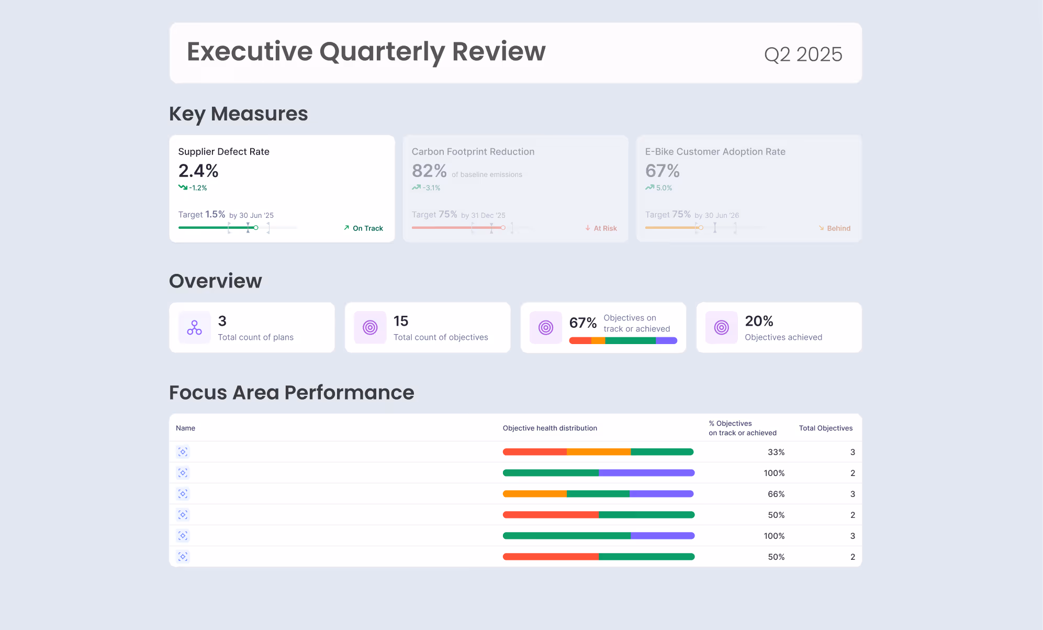Click the focus area icon in the first table row
The width and height of the screenshot is (1043, 630).
pos(183,451)
